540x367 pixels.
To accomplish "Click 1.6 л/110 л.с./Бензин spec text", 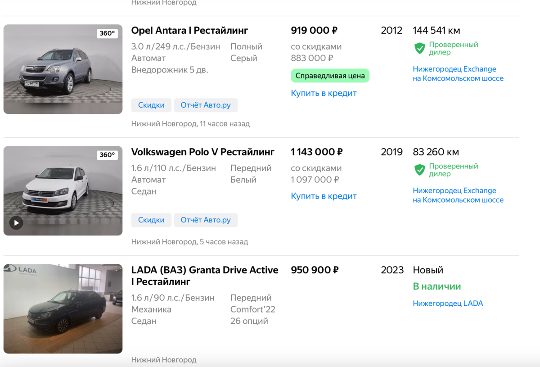I will (x=173, y=168).
